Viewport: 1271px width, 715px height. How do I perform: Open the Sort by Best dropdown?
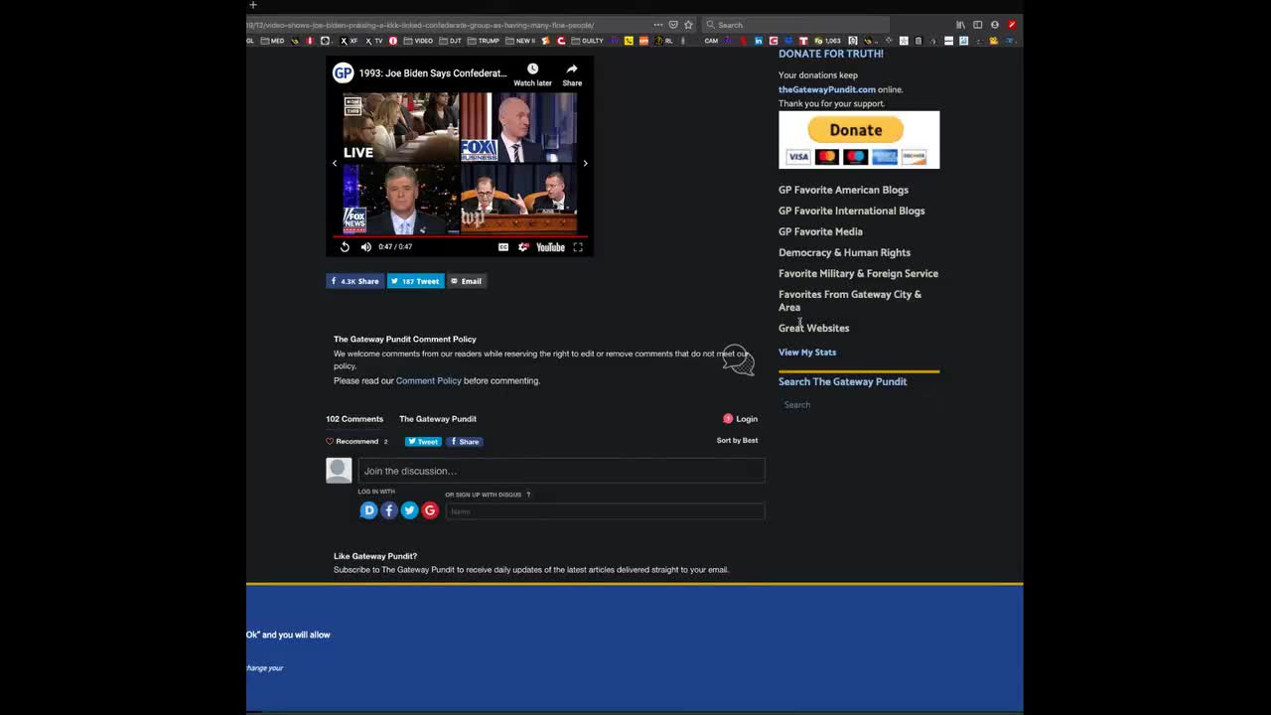click(737, 440)
